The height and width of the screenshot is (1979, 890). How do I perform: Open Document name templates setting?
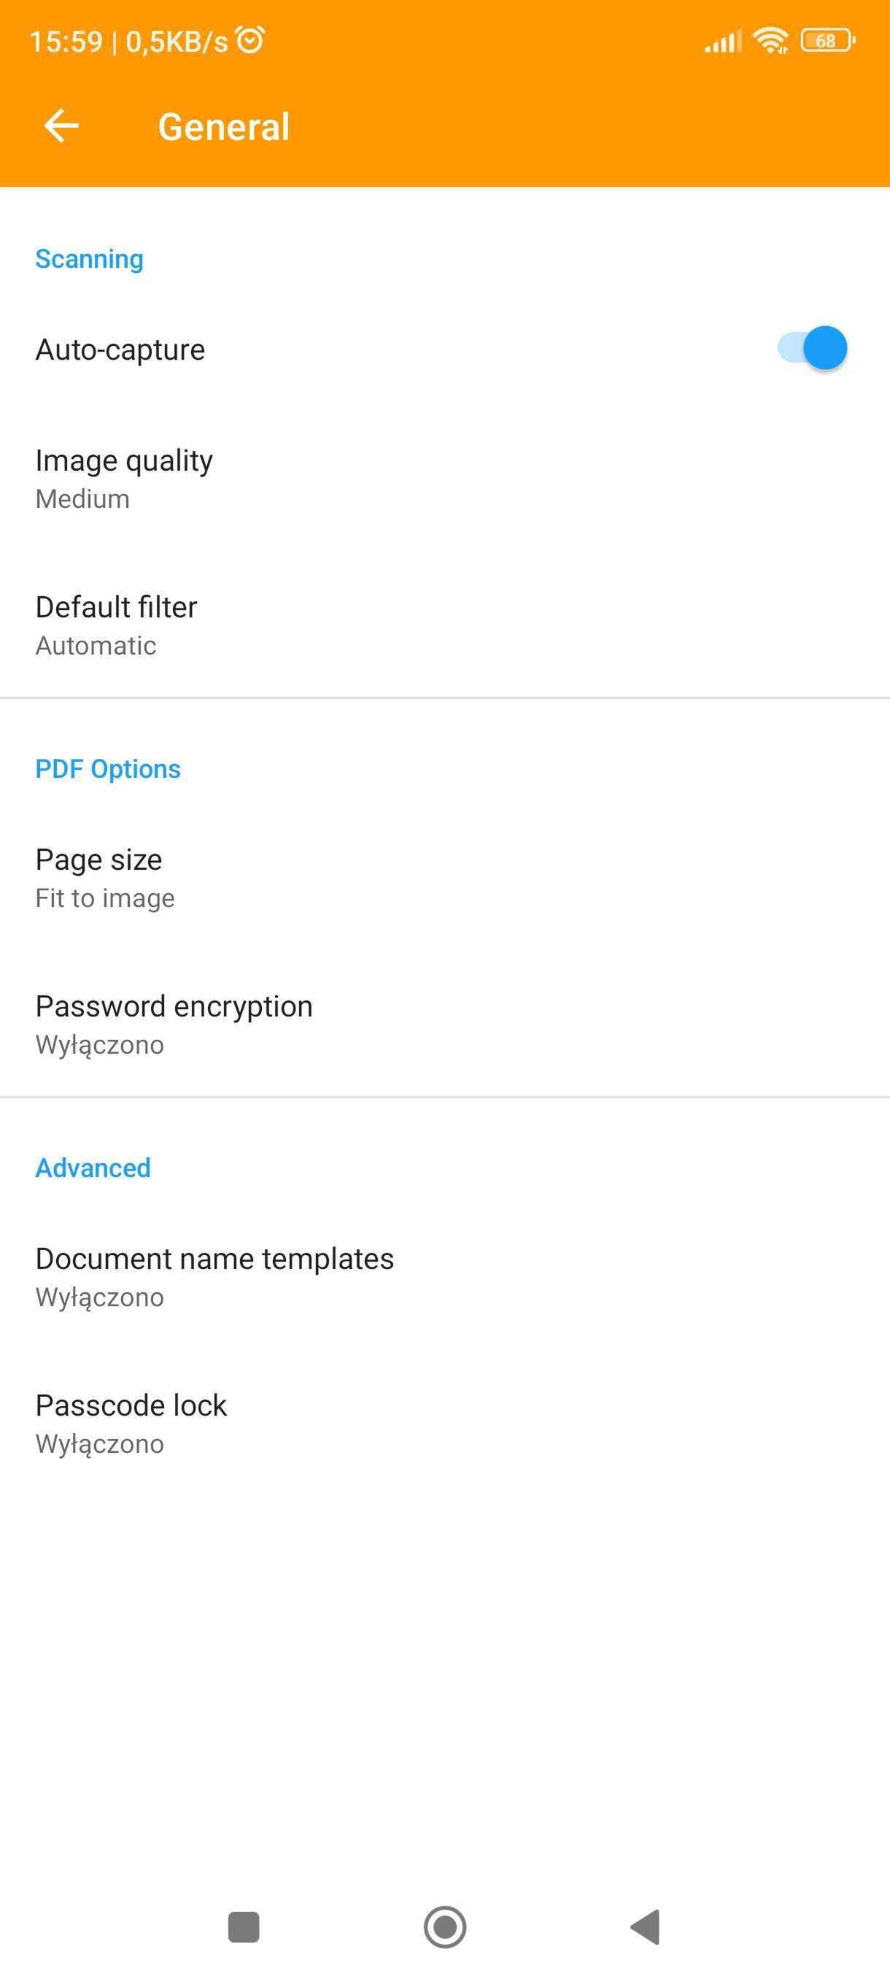[446, 1277]
